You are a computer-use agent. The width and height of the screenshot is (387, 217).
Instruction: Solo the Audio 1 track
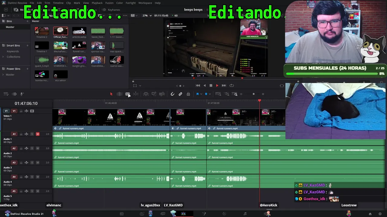tap(32, 134)
